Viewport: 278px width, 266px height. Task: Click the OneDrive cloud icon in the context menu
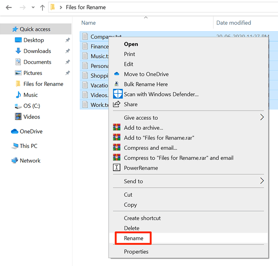[x=117, y=74]
